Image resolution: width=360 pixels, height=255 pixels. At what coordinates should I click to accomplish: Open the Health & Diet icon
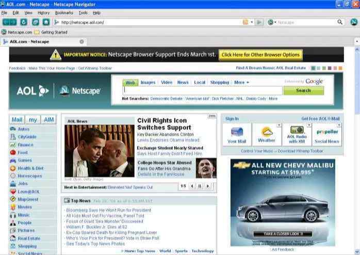(x=13, y=168)
